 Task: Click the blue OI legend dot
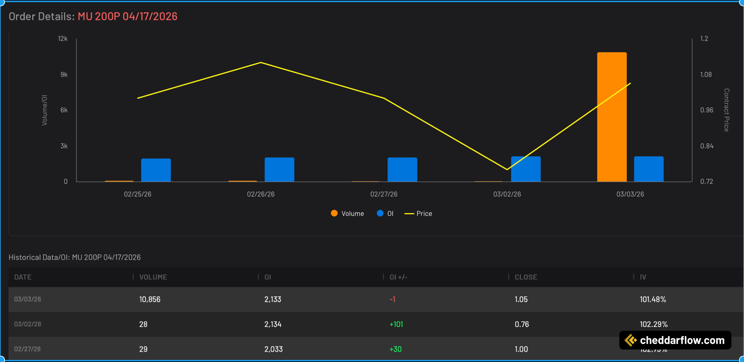tap(380, 213)
